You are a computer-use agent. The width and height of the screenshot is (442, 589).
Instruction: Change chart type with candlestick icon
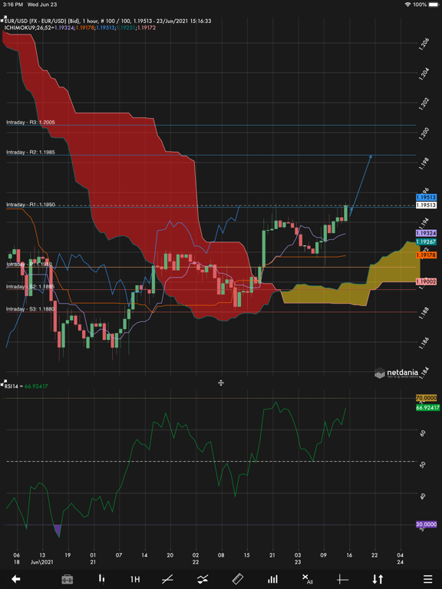[x=101, y=579]
